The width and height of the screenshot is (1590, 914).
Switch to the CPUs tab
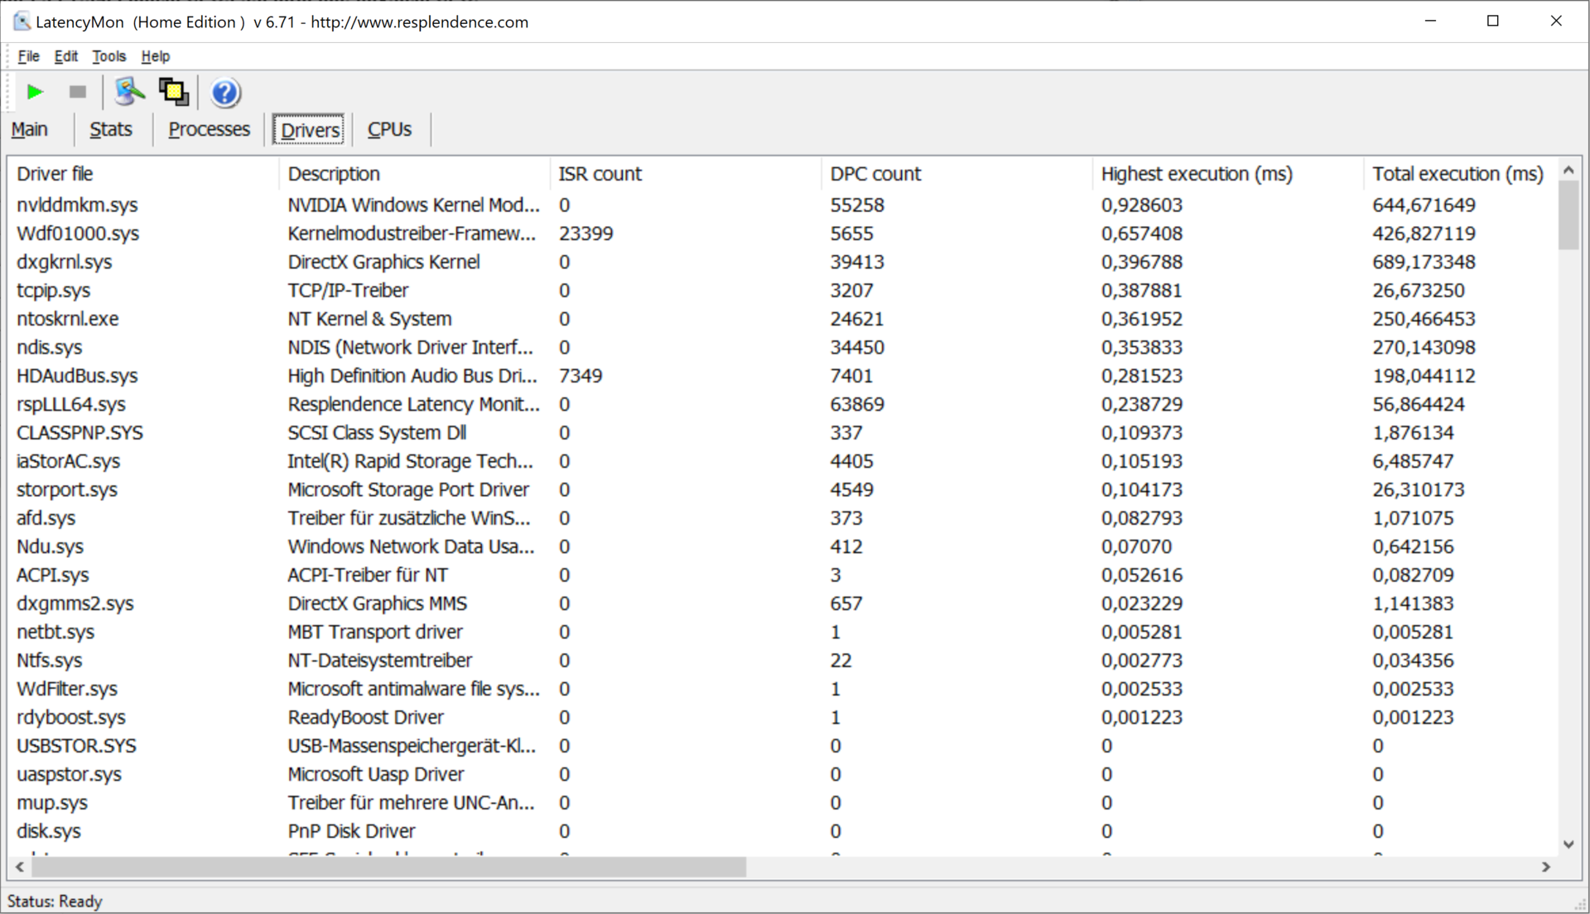pos(389,130)
